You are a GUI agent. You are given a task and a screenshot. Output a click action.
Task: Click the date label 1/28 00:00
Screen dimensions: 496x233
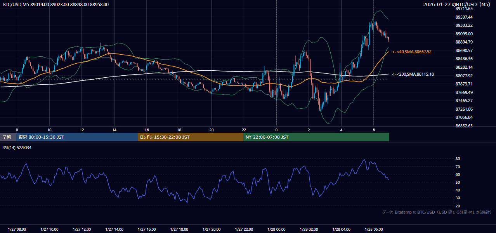(276, 230)
